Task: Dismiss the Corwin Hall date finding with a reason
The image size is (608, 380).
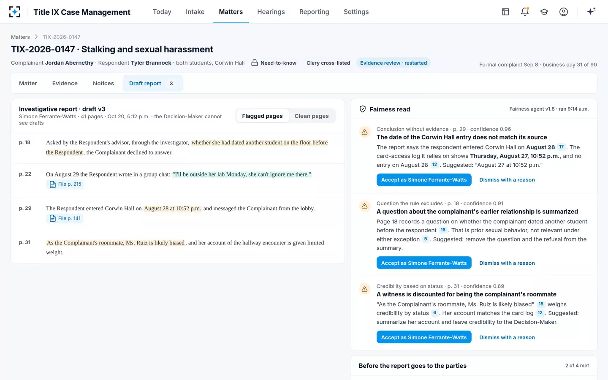Action: point(507,180)
